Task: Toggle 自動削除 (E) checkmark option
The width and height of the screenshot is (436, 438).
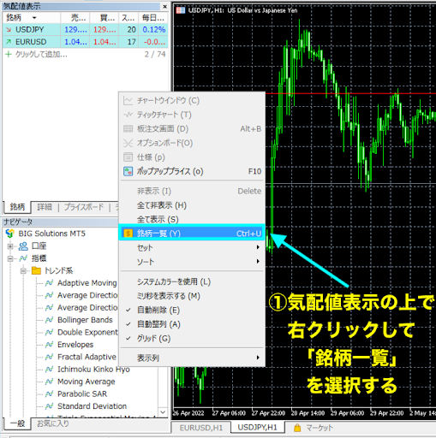Action: [192, 310]
